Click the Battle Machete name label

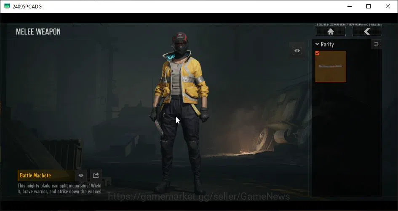coord(35,176)
